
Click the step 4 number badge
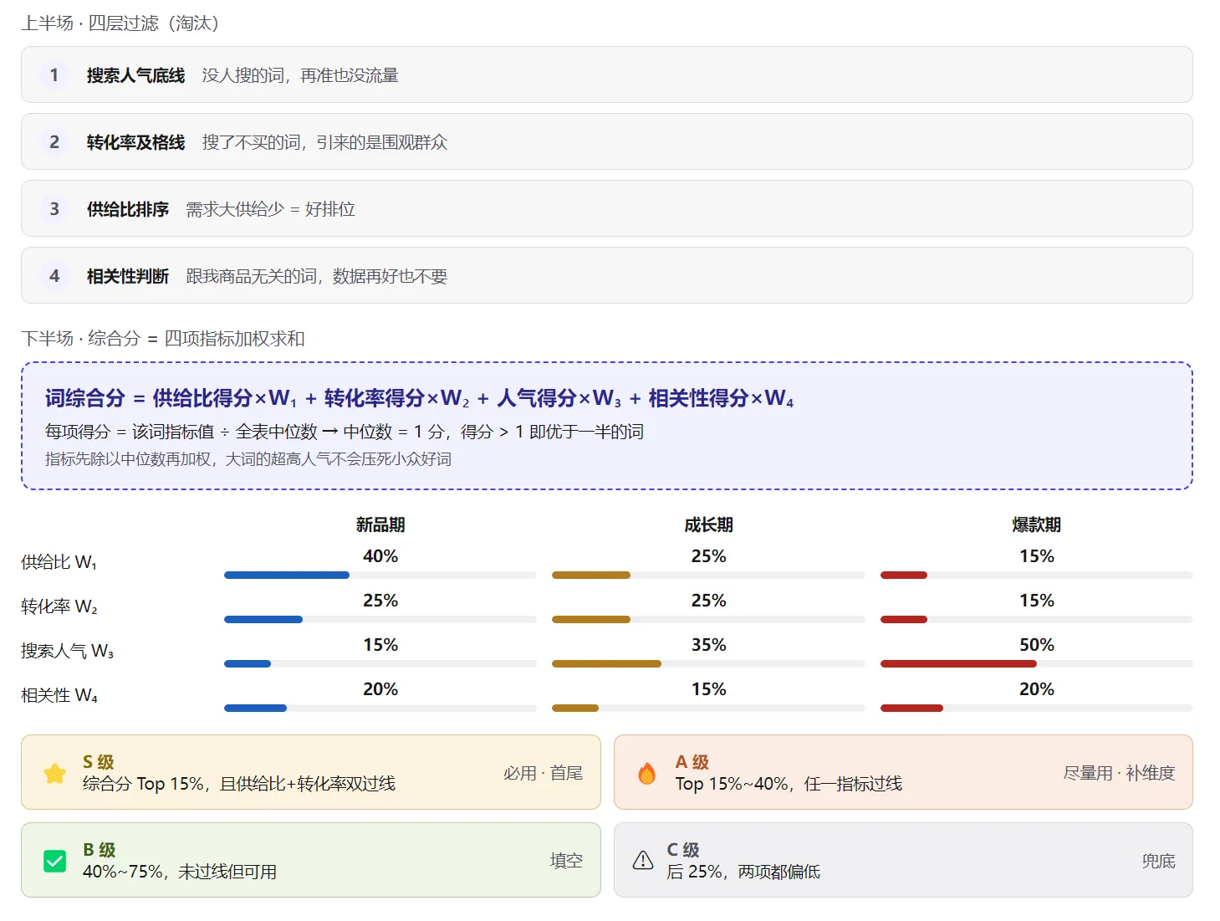click(54, 276)
